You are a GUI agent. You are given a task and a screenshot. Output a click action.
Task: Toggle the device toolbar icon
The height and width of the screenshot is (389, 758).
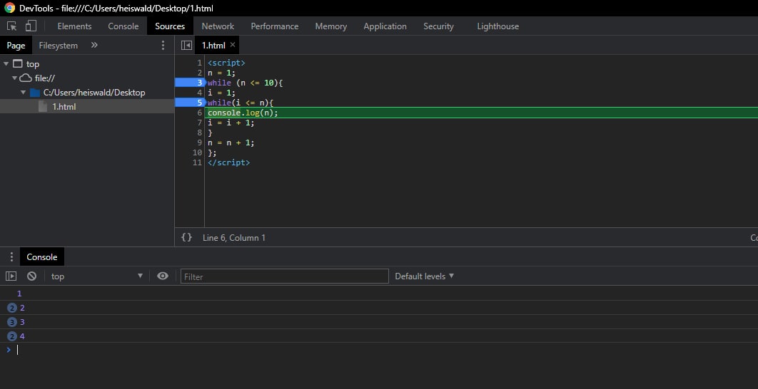[x=31, y=26]
